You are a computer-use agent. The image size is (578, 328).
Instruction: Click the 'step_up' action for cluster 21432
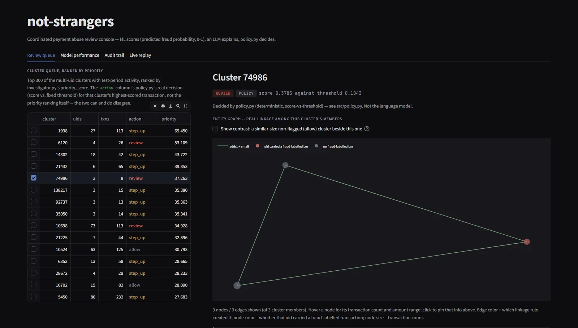pyautogui.click(x=137, y=167)
